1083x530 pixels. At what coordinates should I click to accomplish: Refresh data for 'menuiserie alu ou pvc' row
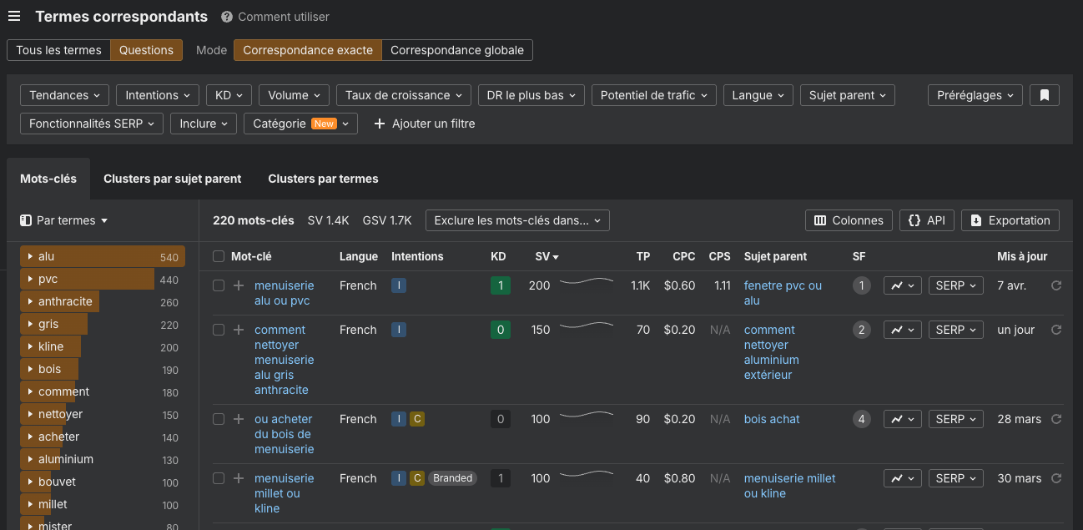pyautogui.click(x=1056, y=285)
